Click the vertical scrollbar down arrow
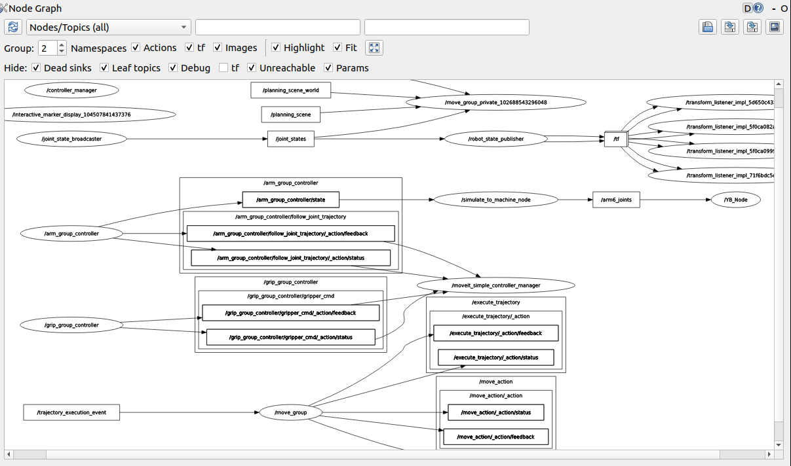Viewport: 791px width, 466px height. click(779, 444)
